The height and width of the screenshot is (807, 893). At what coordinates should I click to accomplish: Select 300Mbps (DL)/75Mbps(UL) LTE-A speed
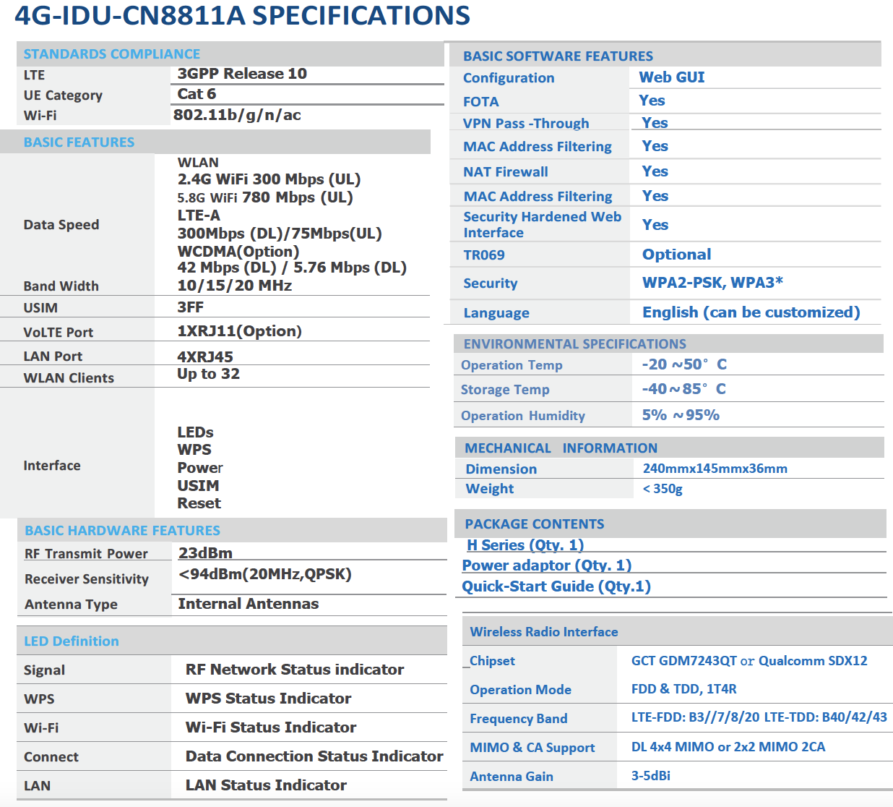280,234
